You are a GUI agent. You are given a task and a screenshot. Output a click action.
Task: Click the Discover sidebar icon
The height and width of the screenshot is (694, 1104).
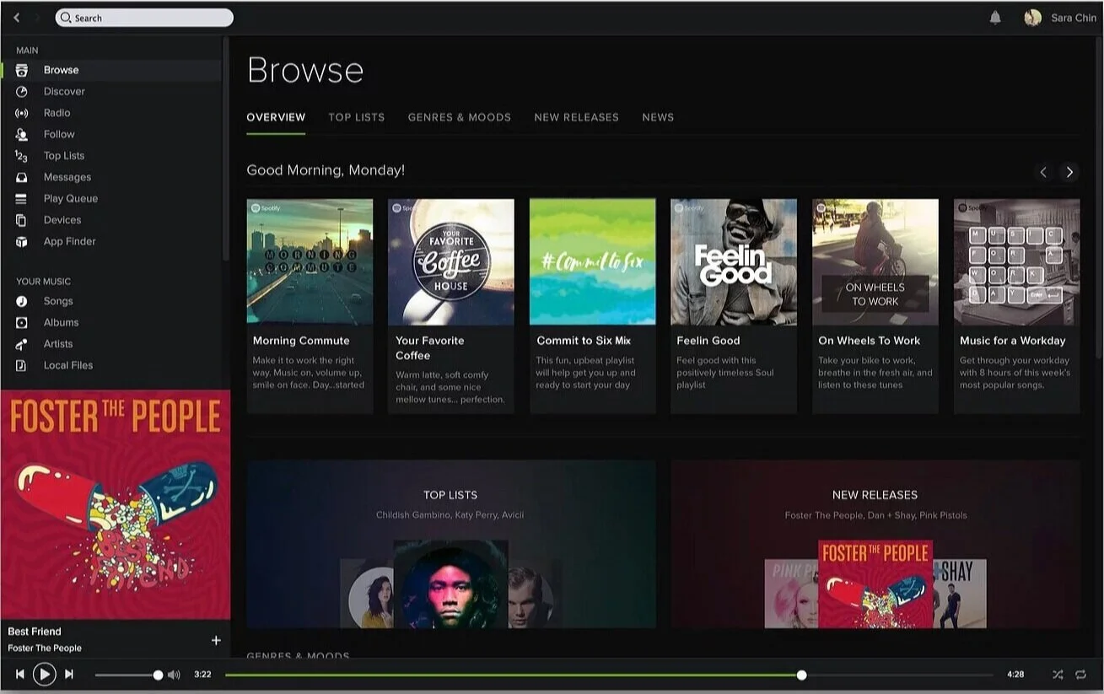click(22, 91)
